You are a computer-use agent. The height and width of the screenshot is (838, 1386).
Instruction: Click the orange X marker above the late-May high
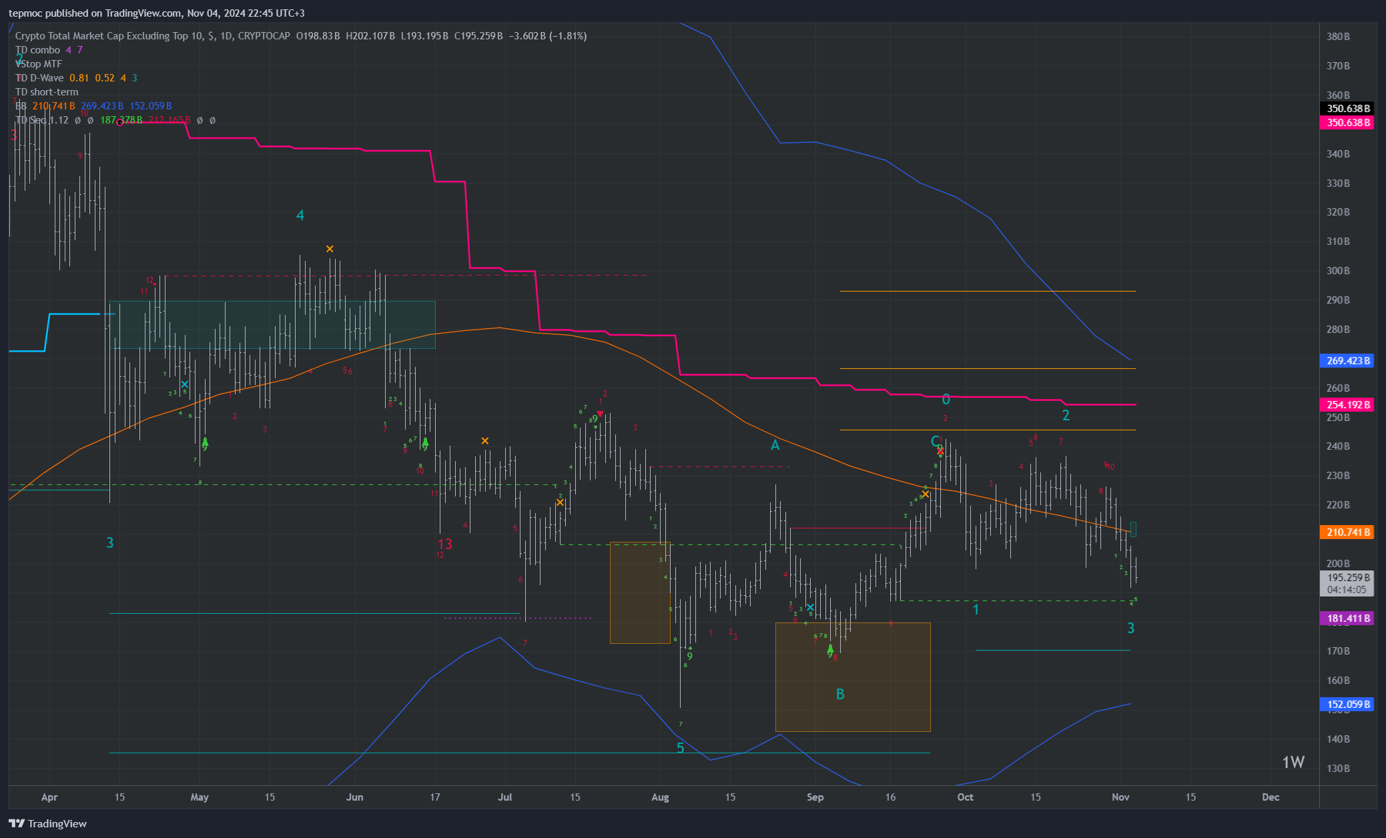tap(330, 249)
